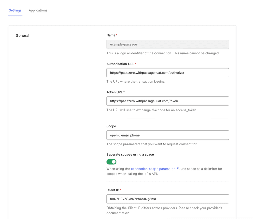Select the Settings tab
253x219 pixels.
[x=15, y=10]
